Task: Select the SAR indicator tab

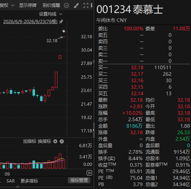Action: point(11,181)
